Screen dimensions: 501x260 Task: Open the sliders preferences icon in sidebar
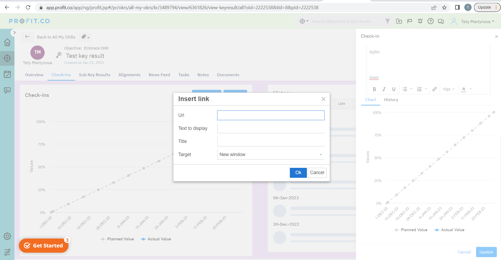click(x=7, y=252)
